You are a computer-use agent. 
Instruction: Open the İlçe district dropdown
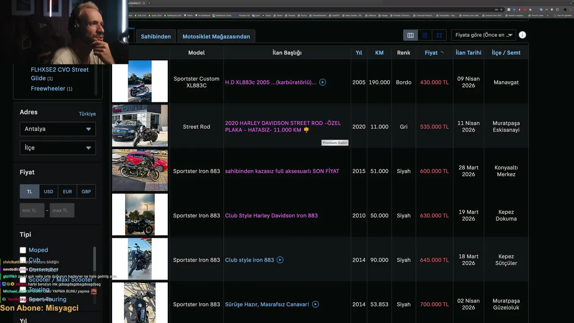tap(57, 148)
